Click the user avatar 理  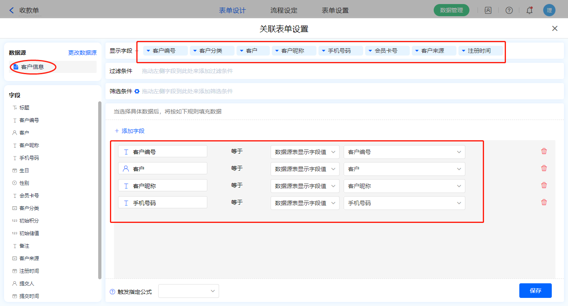tap(549, 11)
